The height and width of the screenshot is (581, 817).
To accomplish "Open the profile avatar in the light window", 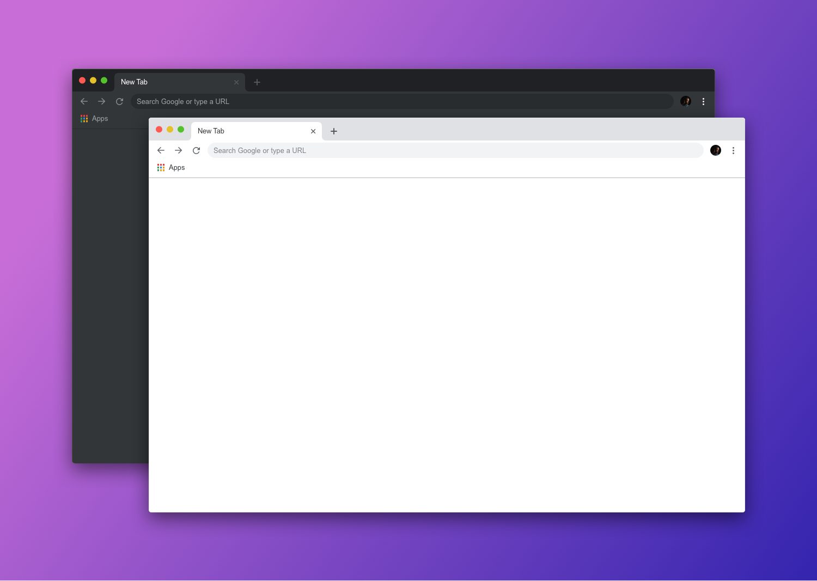I will point(716,150).
